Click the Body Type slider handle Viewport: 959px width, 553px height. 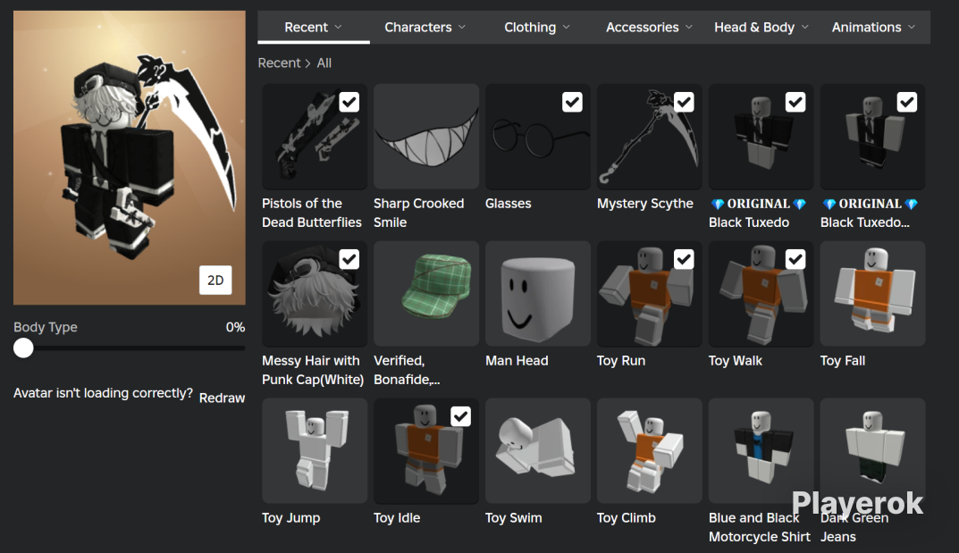[x=23, y=348]
